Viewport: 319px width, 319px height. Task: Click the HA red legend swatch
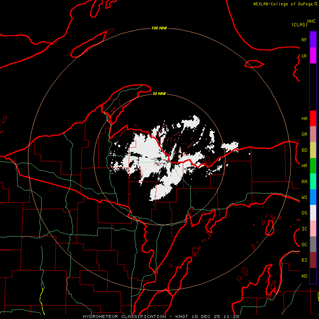tap(313, 118)
